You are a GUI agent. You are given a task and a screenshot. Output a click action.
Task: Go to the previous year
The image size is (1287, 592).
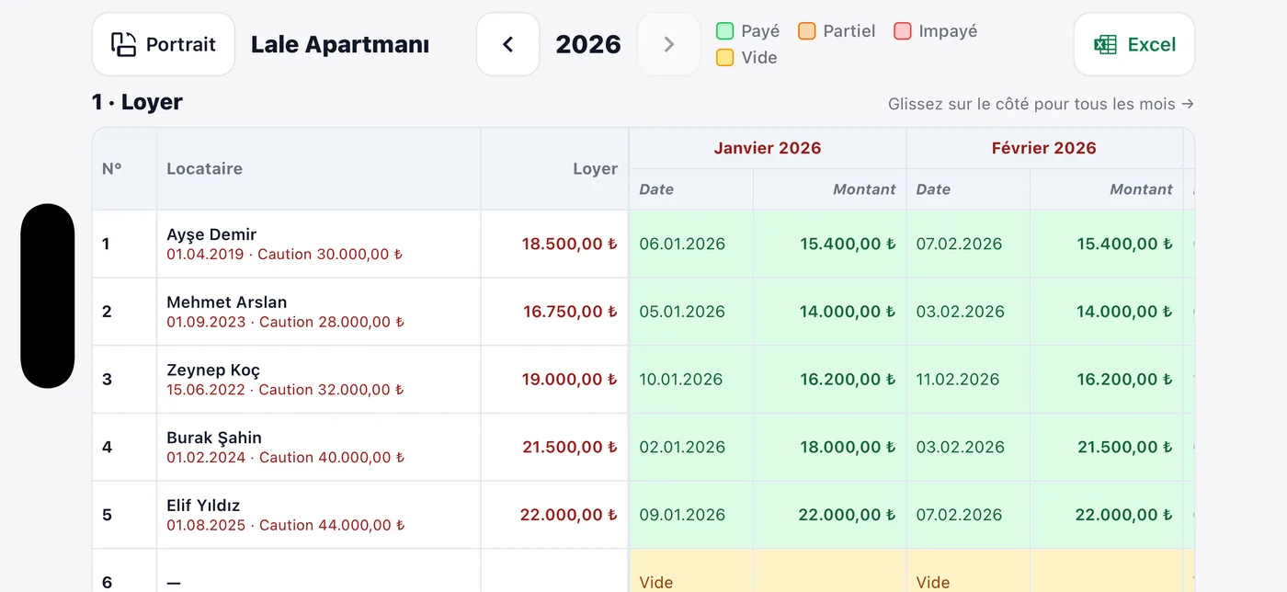pyautogui.click(x=507, y=44)
